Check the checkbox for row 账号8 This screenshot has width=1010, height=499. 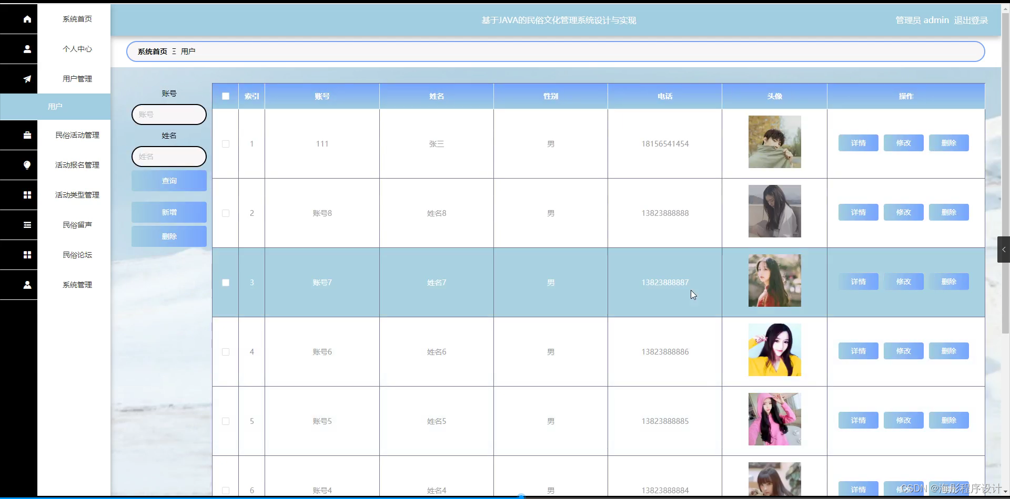click(226, 213)
